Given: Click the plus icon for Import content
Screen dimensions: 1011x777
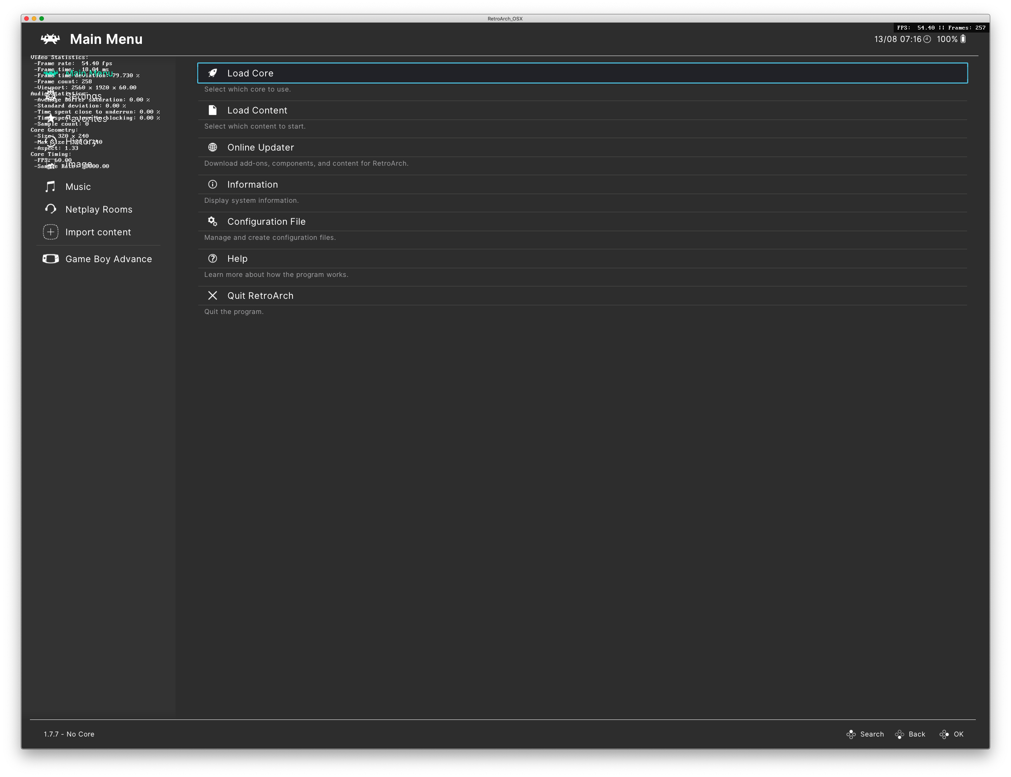Looking at the screenshot, I should click(x=50, y=232).
